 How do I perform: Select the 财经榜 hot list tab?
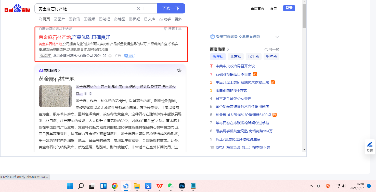click(271, 57)
